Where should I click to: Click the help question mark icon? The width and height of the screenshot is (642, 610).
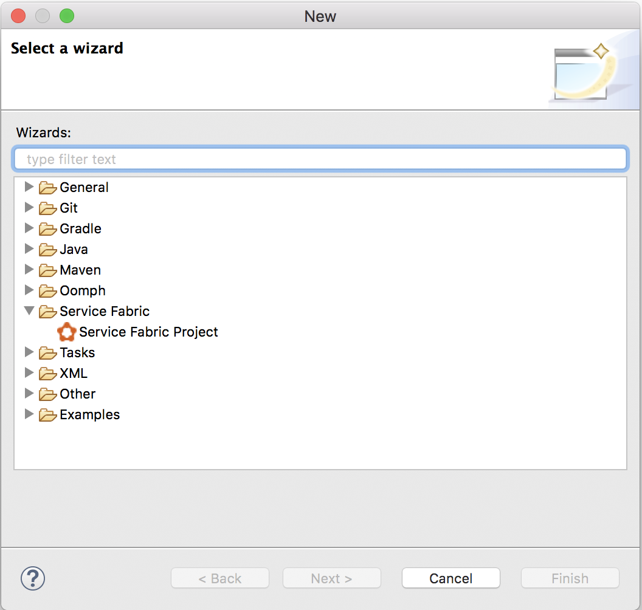click(x=33, y=578)
